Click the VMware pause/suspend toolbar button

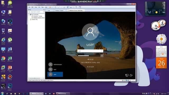pyautogui.click(x=50, y=7)
